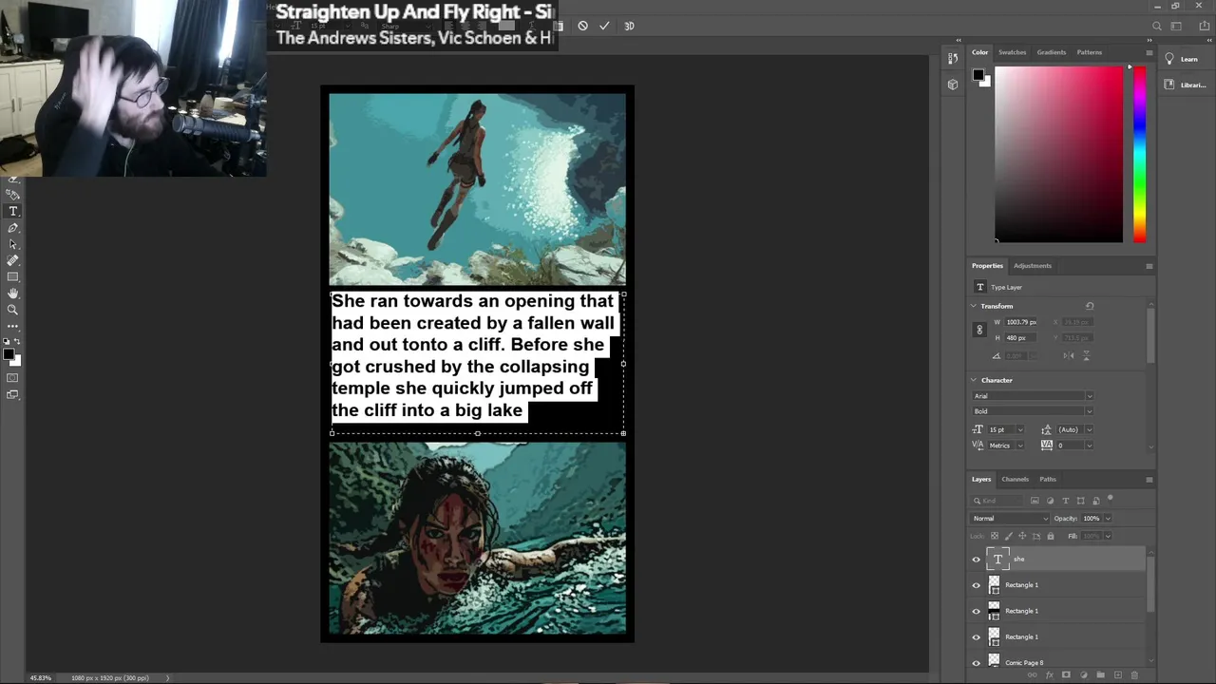Create new adjustment layer icon
Screen dimensions: 1216x684
point(1083,674)
